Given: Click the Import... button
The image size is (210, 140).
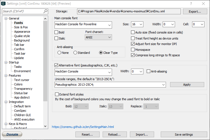Looking at the screenshot, I should point(142,135).
